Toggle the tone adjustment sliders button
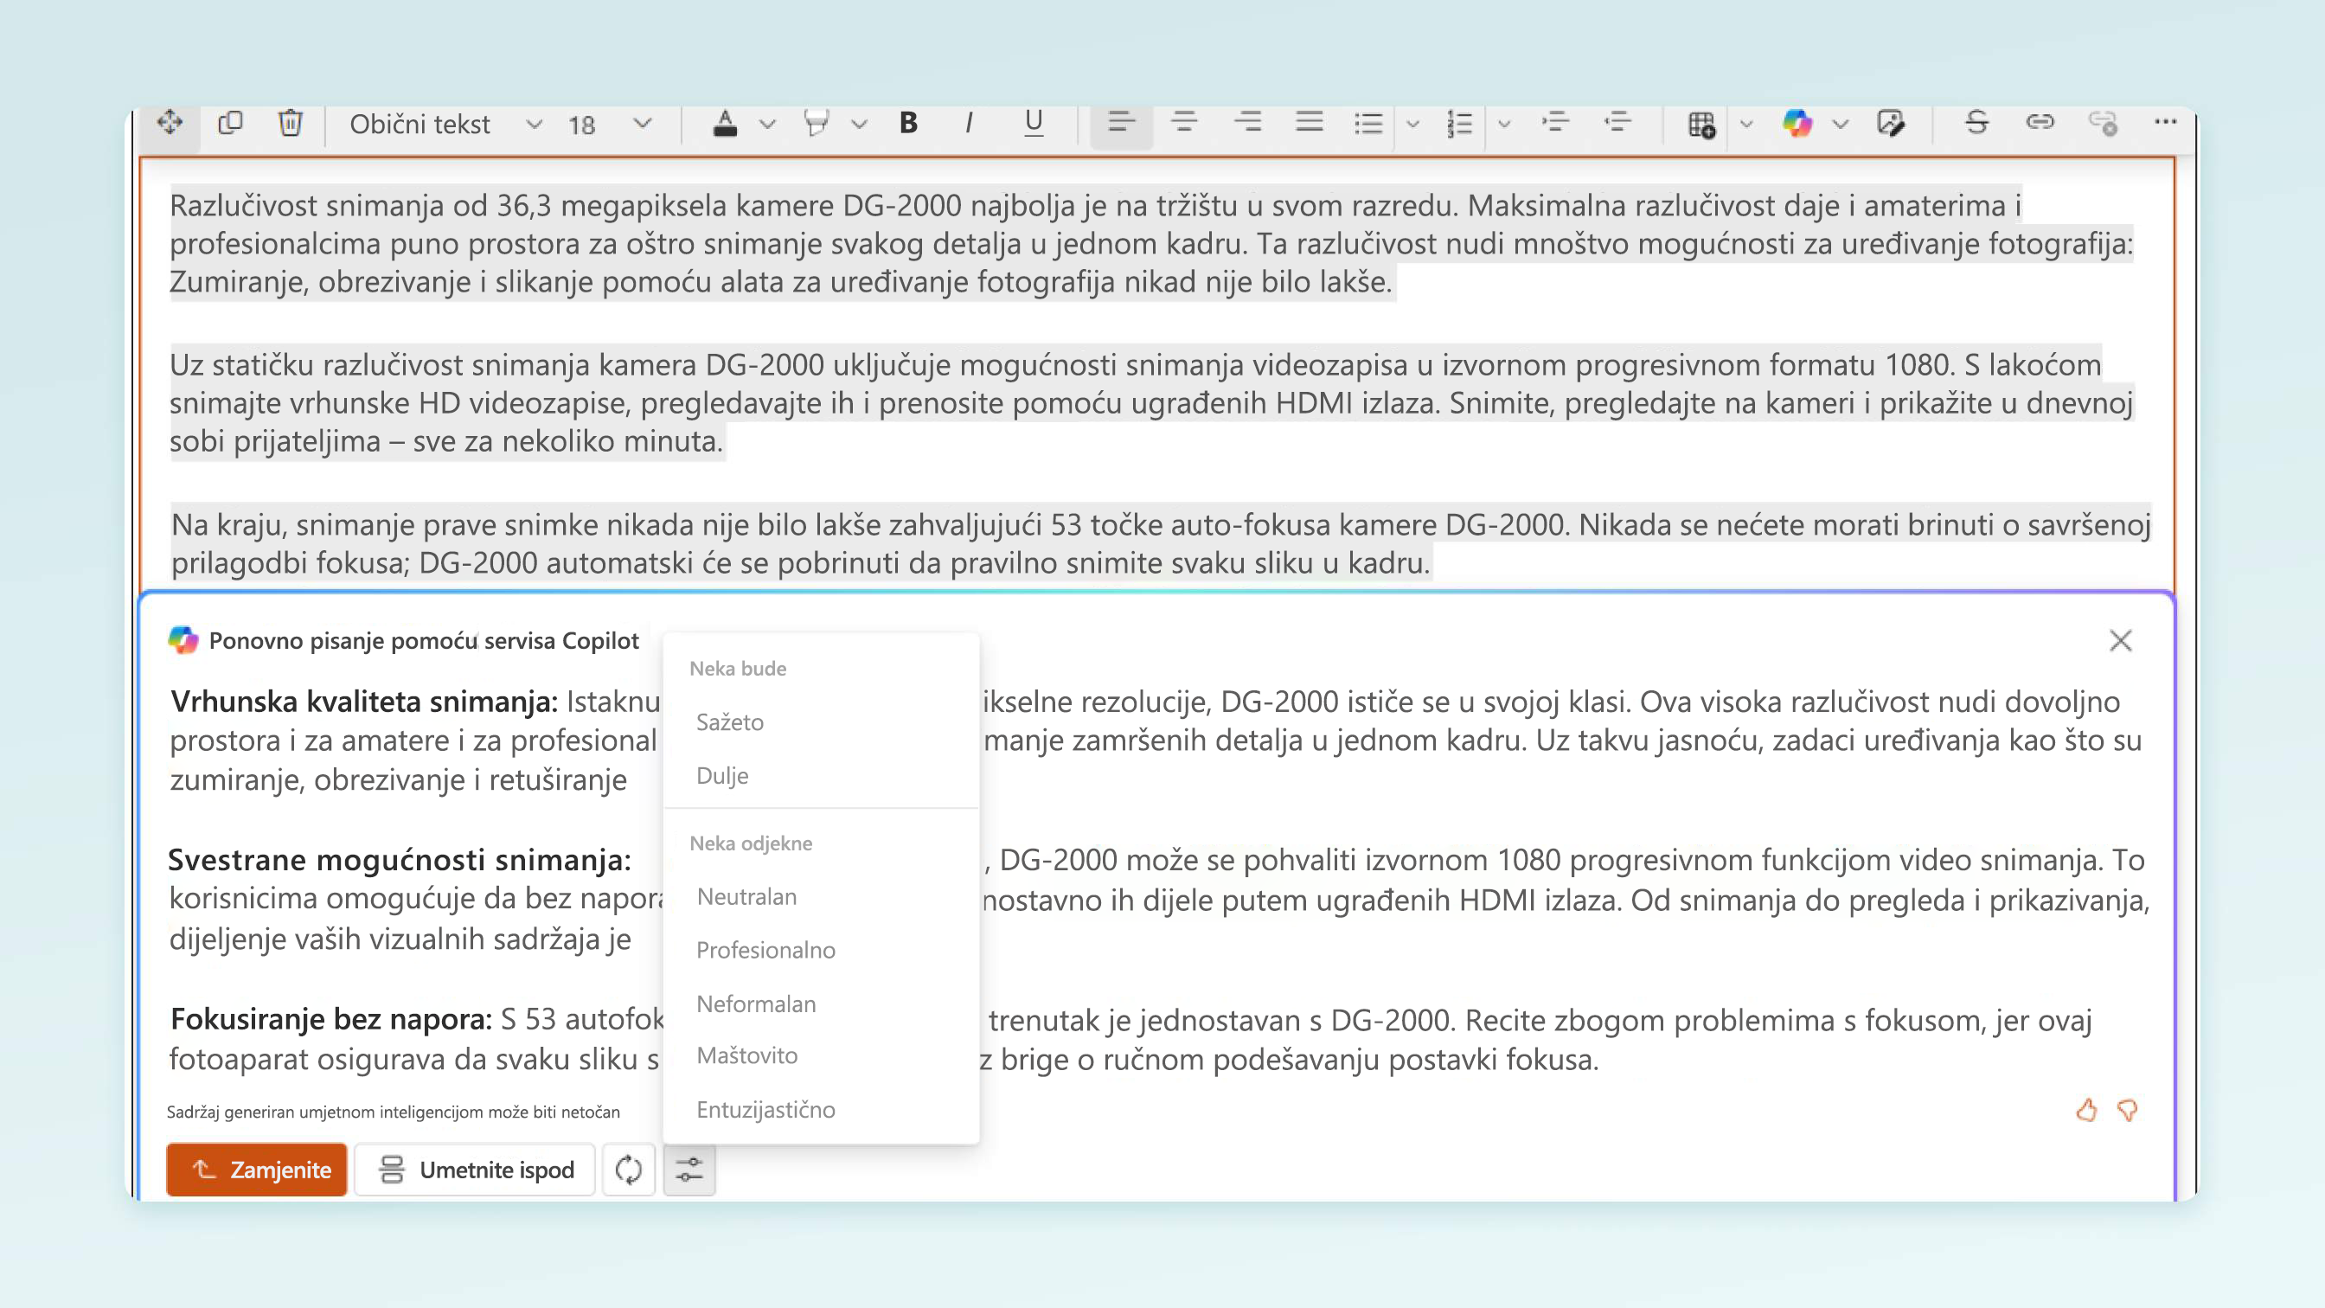 click(x=689, y=1170)
